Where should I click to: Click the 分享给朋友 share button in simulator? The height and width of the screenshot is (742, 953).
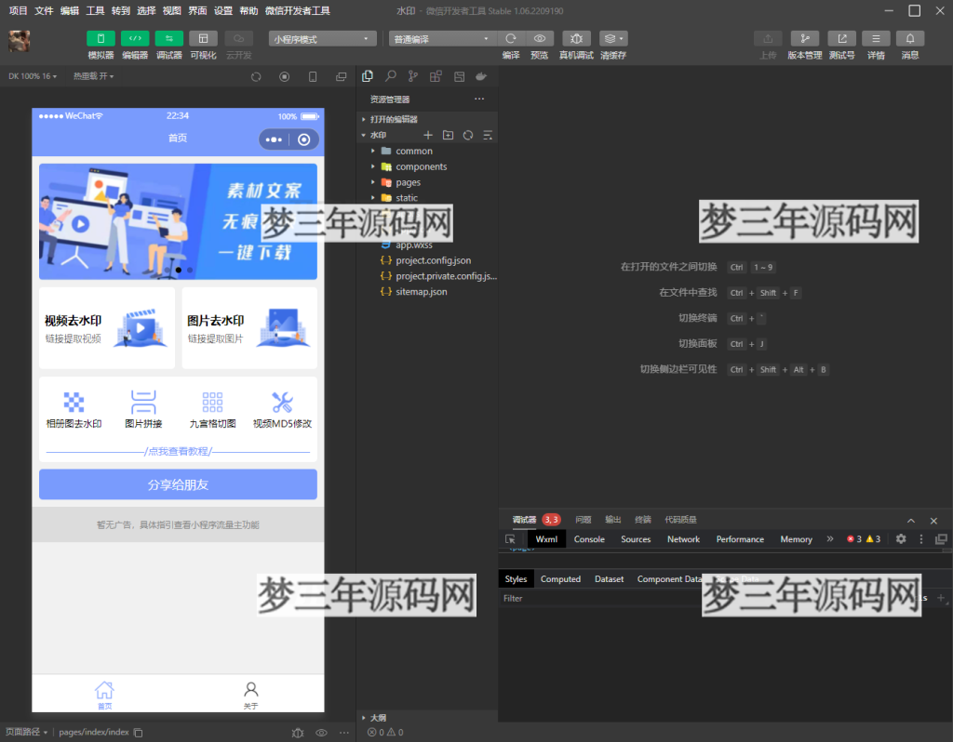pyautogui.click(x=178, y=484)
